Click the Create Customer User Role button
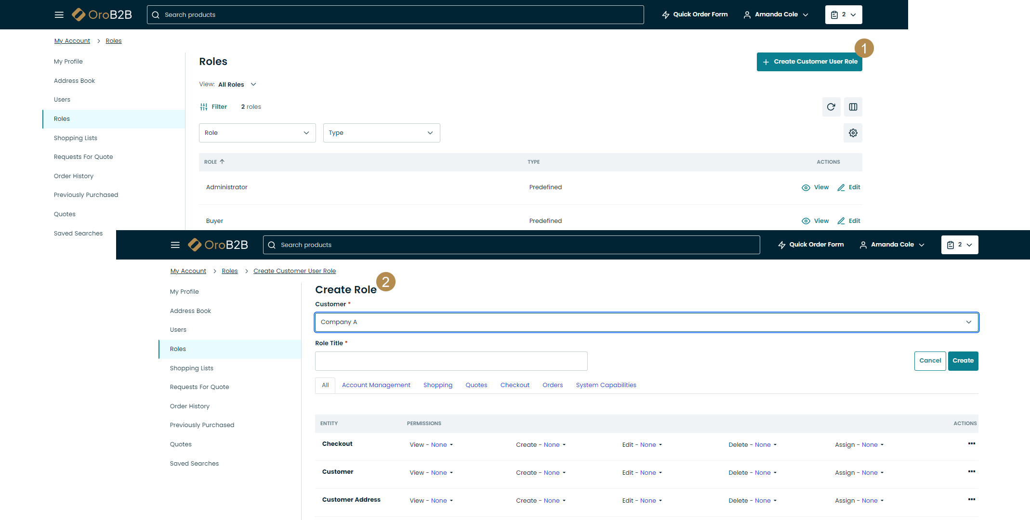1030x520 pixels. pos(809,62)
